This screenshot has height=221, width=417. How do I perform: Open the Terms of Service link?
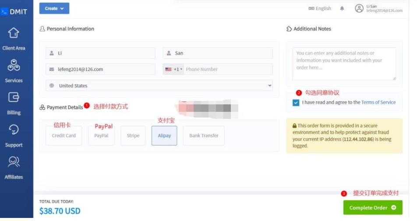(378, 103)
